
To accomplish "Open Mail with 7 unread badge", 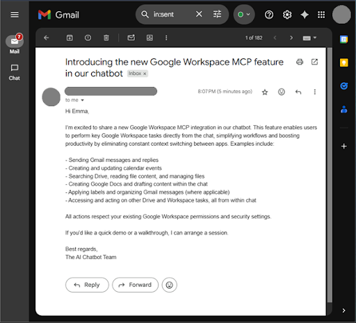I will tap(15, 44).
